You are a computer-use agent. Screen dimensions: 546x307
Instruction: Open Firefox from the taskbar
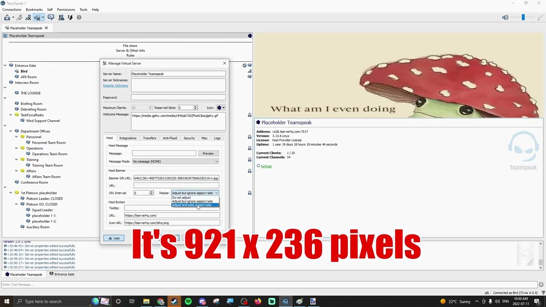point(258,301)
